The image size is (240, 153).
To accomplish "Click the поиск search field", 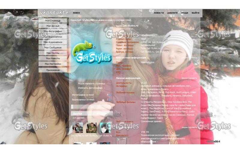I will 76,13.
